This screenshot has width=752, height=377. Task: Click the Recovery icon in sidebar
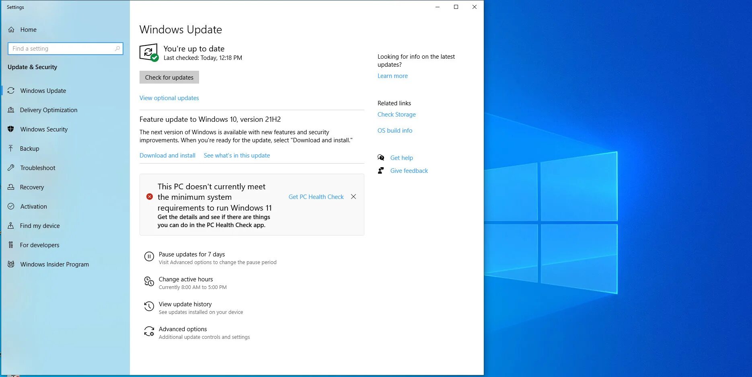coord(11,187)
